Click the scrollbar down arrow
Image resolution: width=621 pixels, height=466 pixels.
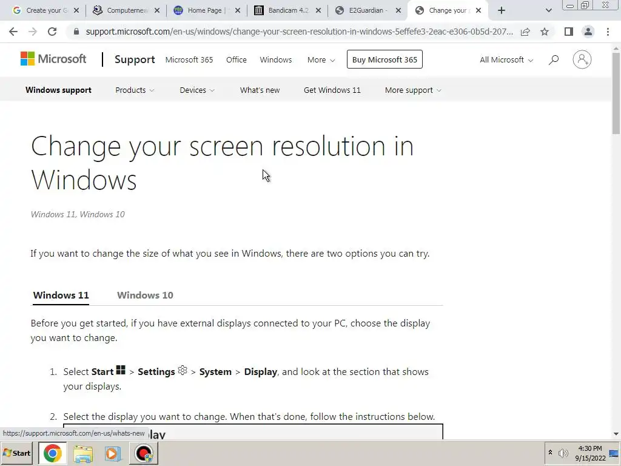pos(616,434)
